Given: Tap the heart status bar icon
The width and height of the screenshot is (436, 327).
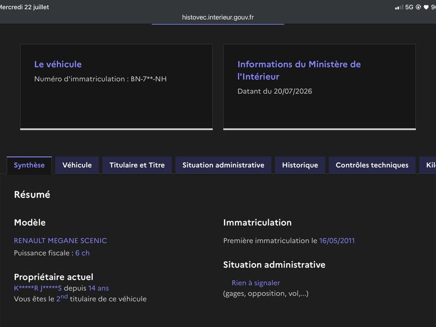Looking at the screenshot, I should [426, 7].
